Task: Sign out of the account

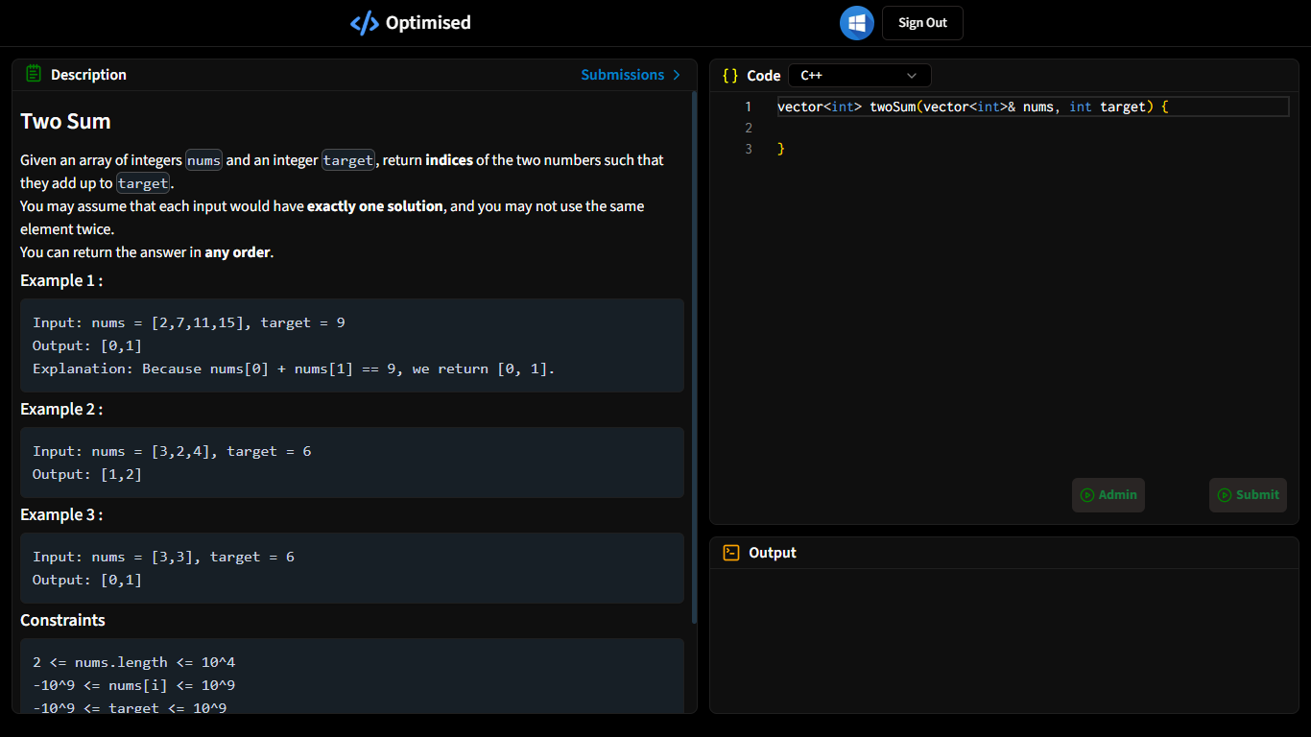Action: point(922,23)
